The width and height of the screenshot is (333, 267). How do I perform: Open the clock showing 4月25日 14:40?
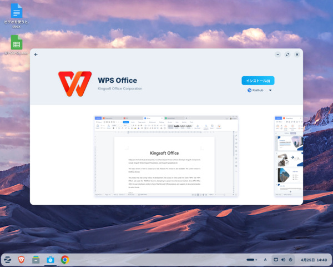point(314,260)
